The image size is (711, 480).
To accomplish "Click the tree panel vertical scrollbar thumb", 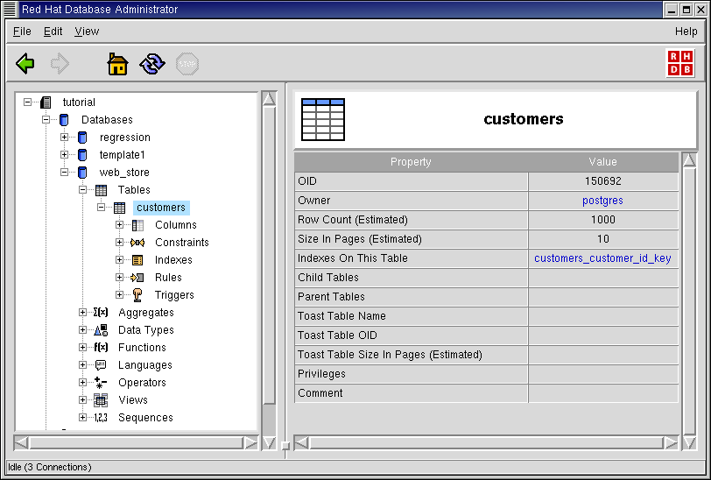I will click(x=269, y=256).
